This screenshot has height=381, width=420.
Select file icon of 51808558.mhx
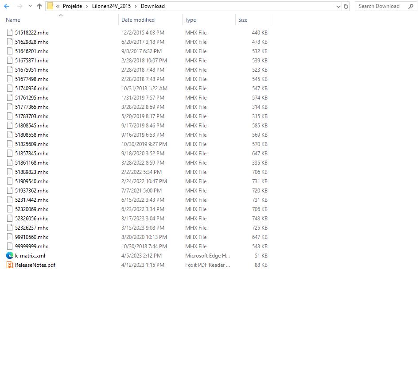[10, 135]
